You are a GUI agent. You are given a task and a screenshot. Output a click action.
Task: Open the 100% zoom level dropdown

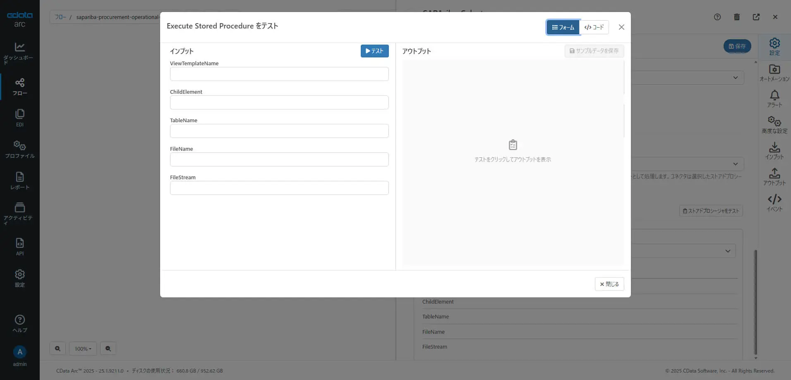(x=83, y=349)
